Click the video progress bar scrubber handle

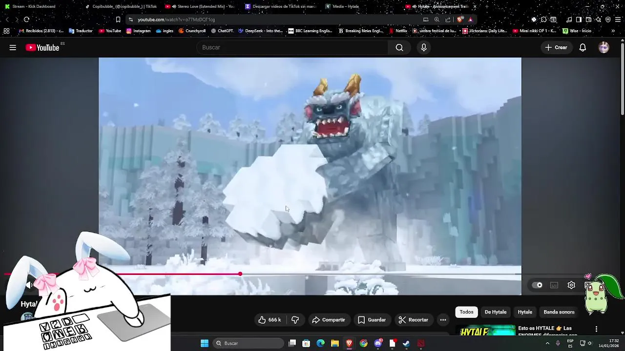[240, 274]
